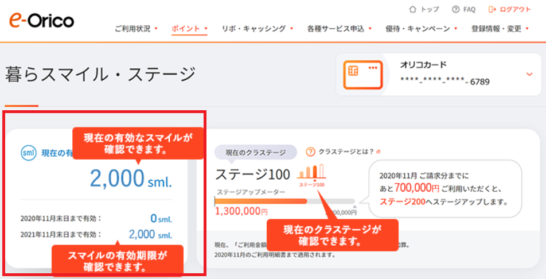Viewport: 546px width, 279px height.
Task: Click the external link icon after クラステージとは？
Action: tap(378, 152)
